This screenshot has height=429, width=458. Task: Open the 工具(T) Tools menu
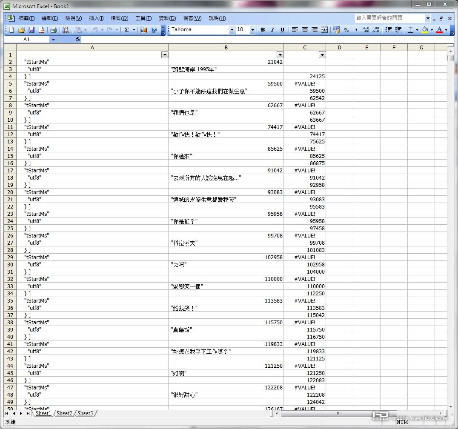143,18
